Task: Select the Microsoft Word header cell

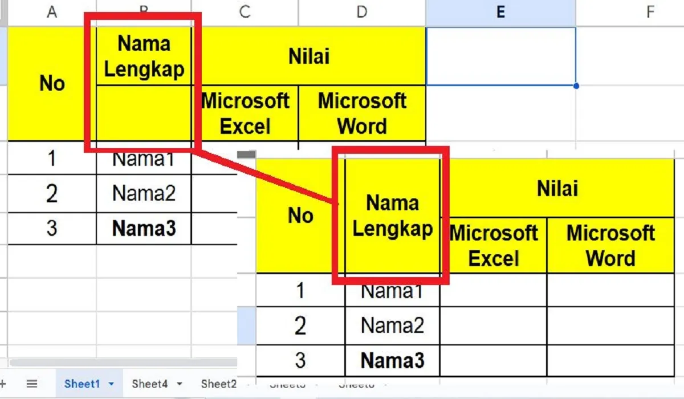Action: [361, 113]
